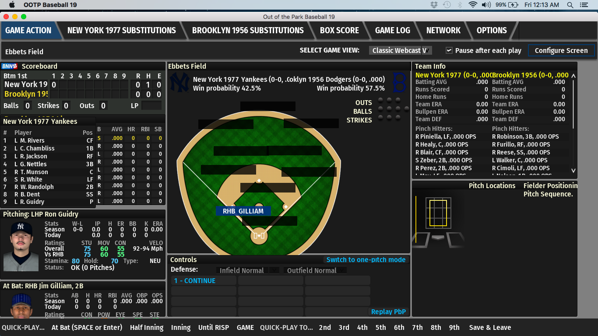This screenshot has height=336, width=598.
Task: Click the home plate icon on field
Action: [259, 236]
